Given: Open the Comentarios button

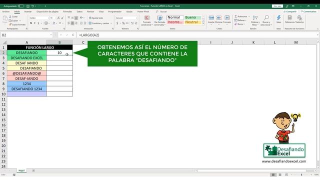Looking at the screenshot, I should pos(308,11).
